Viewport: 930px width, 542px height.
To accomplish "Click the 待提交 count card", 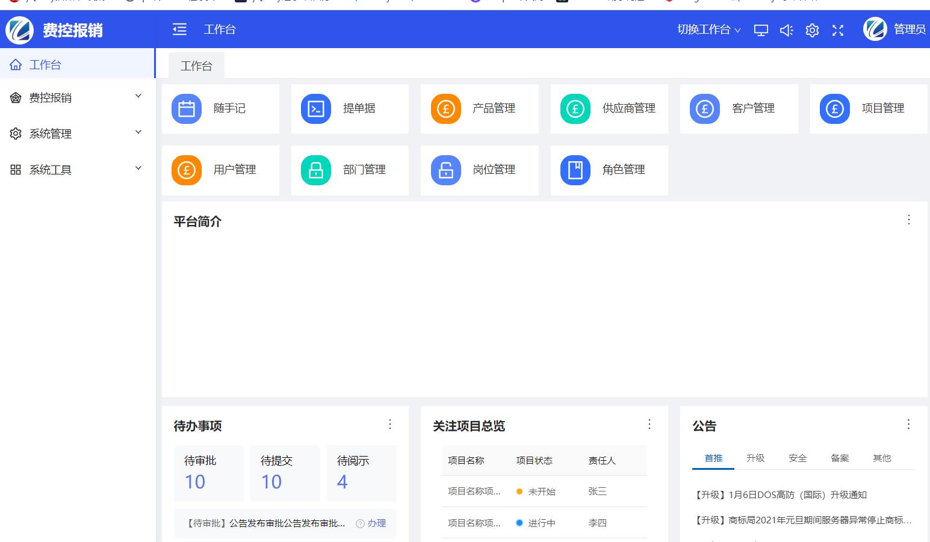I will pos(285,473).
